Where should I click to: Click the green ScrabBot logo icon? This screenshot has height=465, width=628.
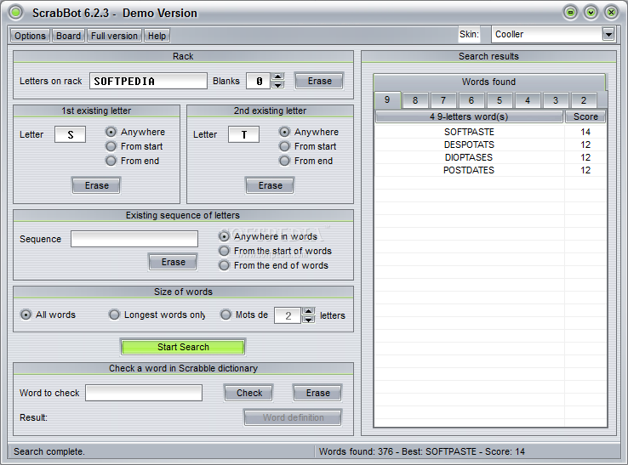point(16,13)
